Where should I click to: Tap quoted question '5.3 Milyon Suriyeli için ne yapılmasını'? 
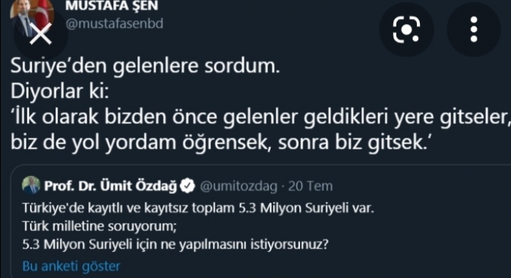coord(175,245)
